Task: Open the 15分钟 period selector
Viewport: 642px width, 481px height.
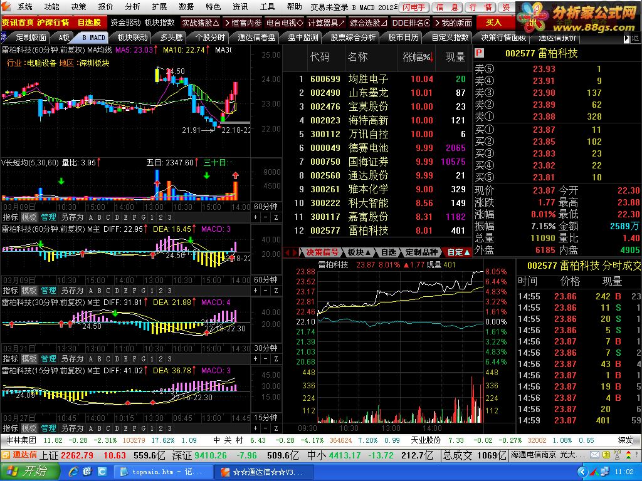Action: [266, 418]
